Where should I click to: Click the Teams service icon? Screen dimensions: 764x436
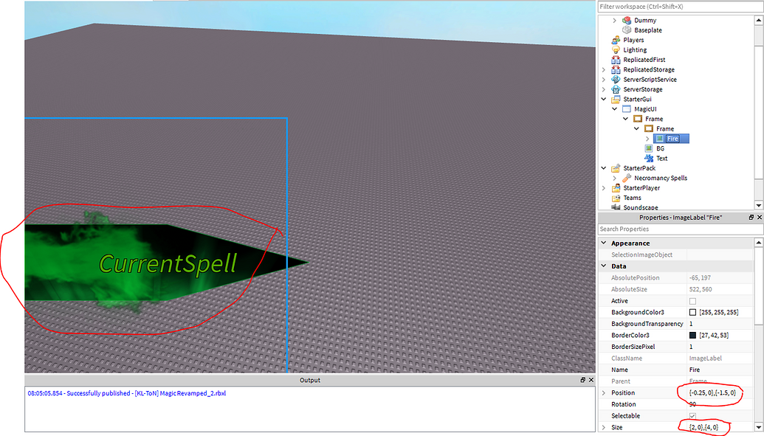coord(616,198)
